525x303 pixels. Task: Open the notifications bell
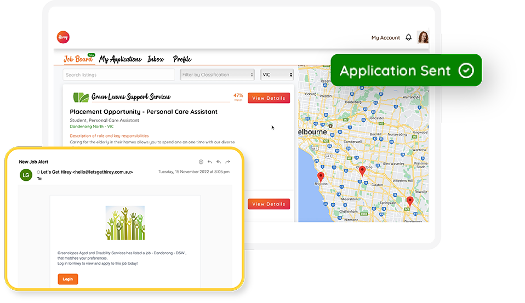click(408, 38)
